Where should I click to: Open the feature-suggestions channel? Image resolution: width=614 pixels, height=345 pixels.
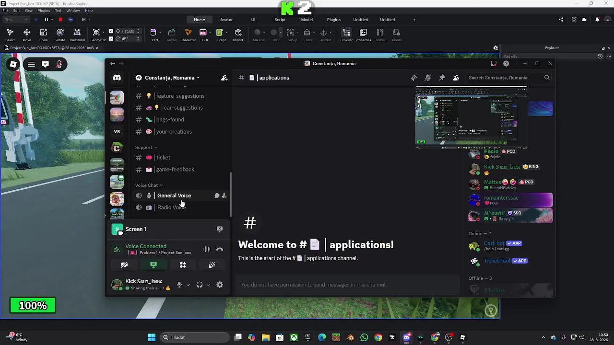[180, 96]
